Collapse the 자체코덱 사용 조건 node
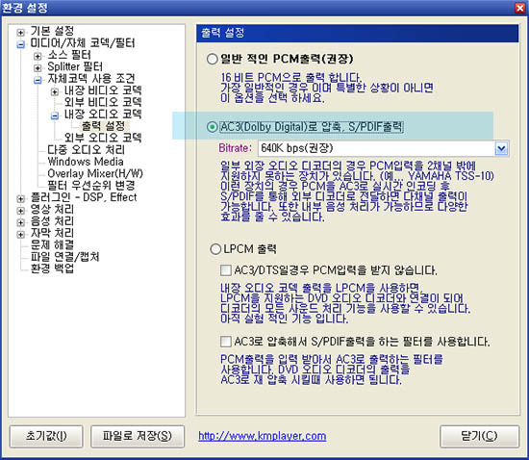The width and height of the screenshot is (529, 460). (38, 80)
